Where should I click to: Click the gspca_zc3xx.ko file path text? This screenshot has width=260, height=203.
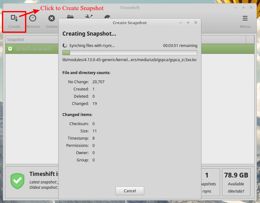click(129, 60)
